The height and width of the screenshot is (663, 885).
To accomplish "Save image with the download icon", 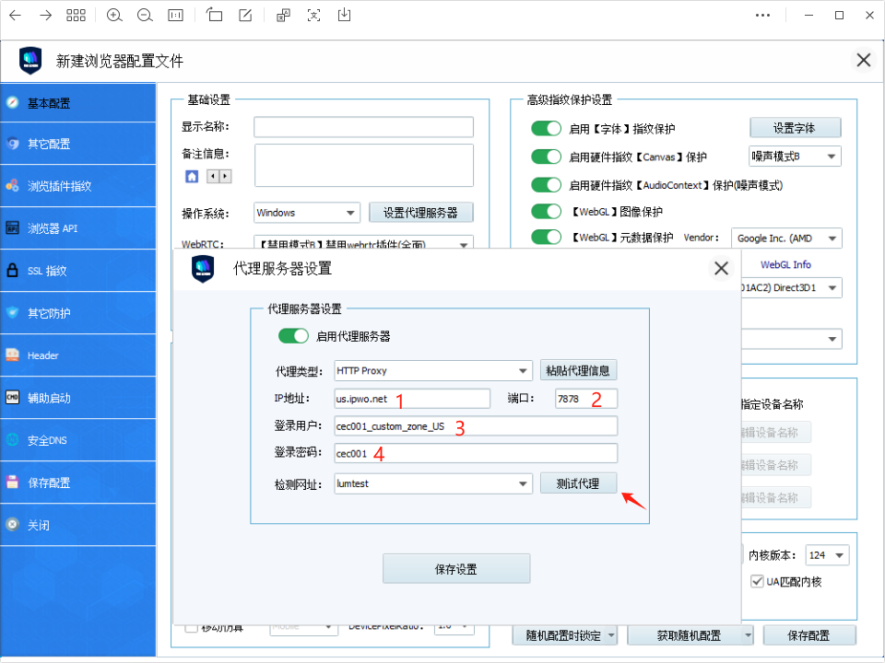I will coord(344,16).
